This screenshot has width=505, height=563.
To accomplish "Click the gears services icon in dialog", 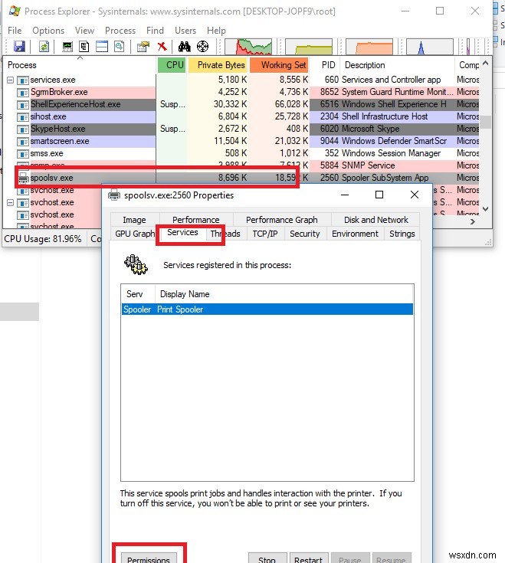I will pyautogui.click(x=136, y=265).
